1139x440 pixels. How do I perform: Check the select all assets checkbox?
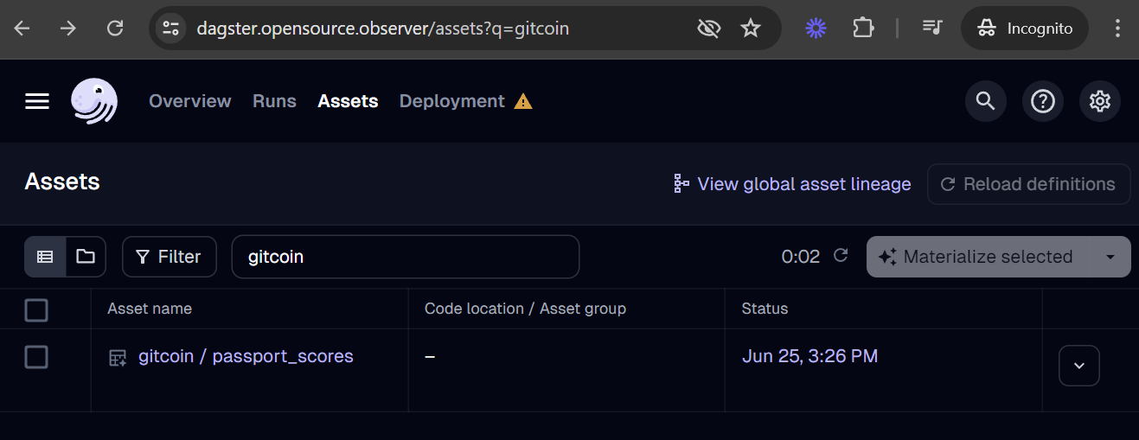[36, 309]
